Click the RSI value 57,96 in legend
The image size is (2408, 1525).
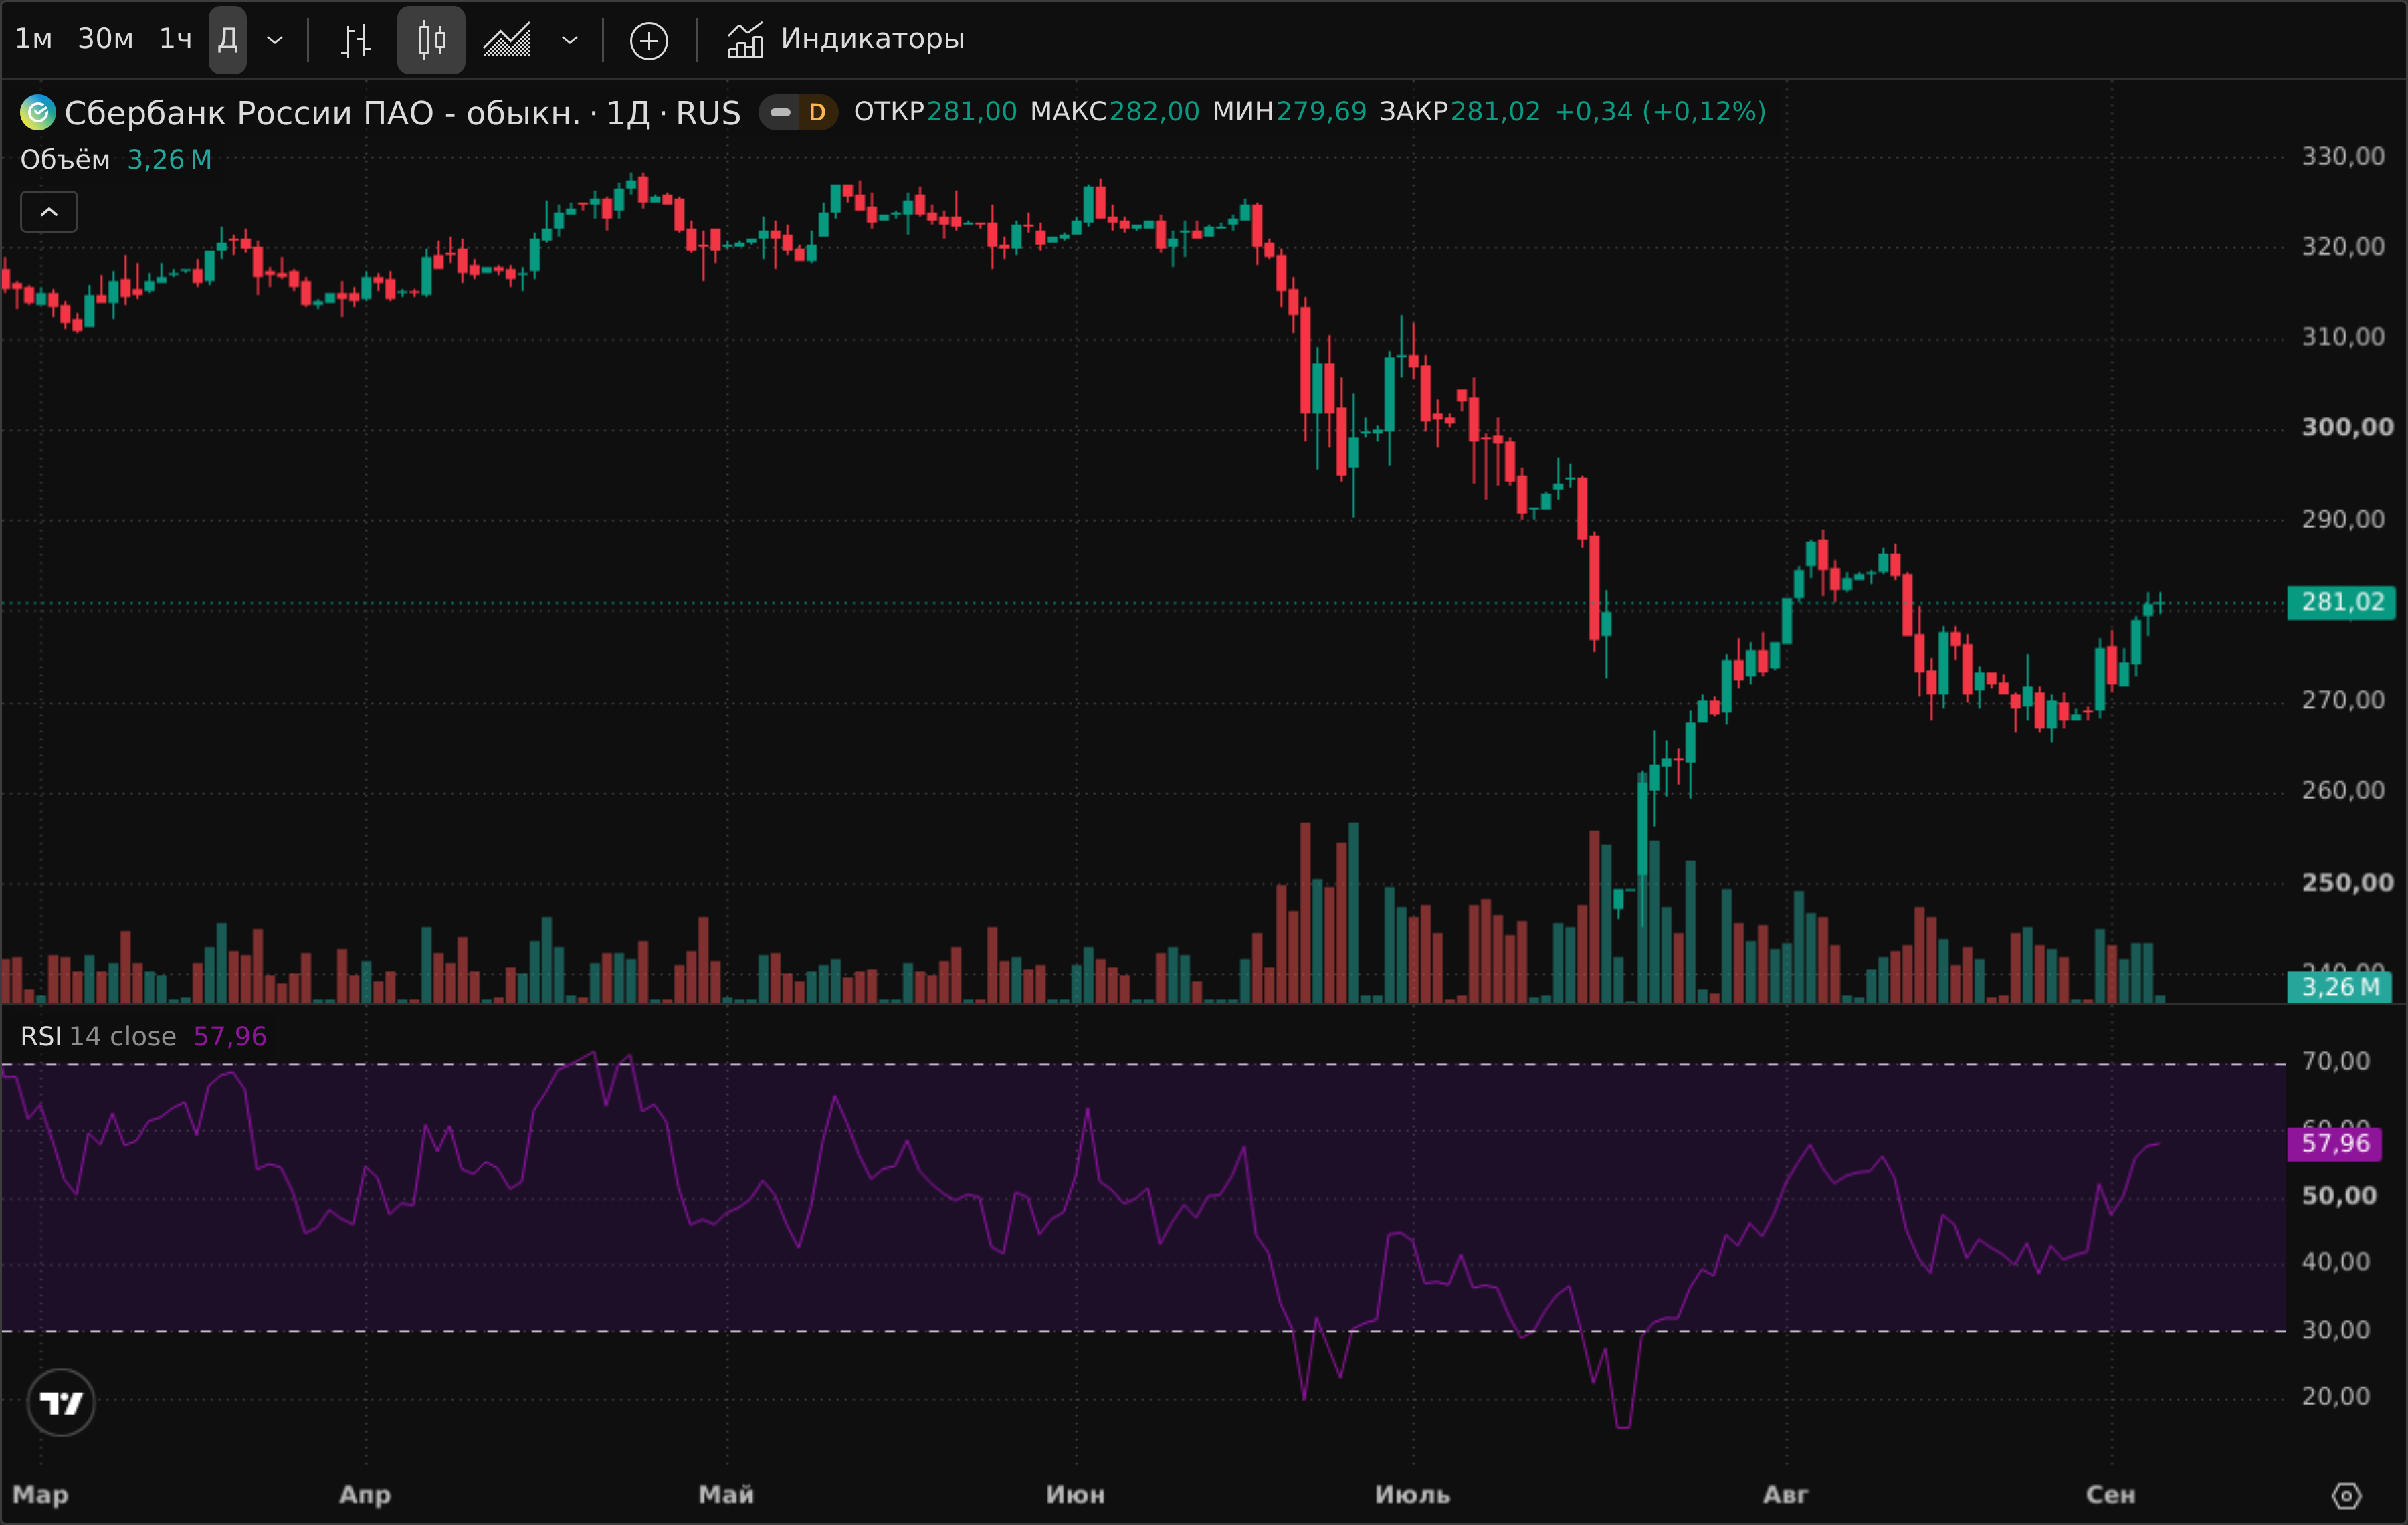click(230, 1036)
